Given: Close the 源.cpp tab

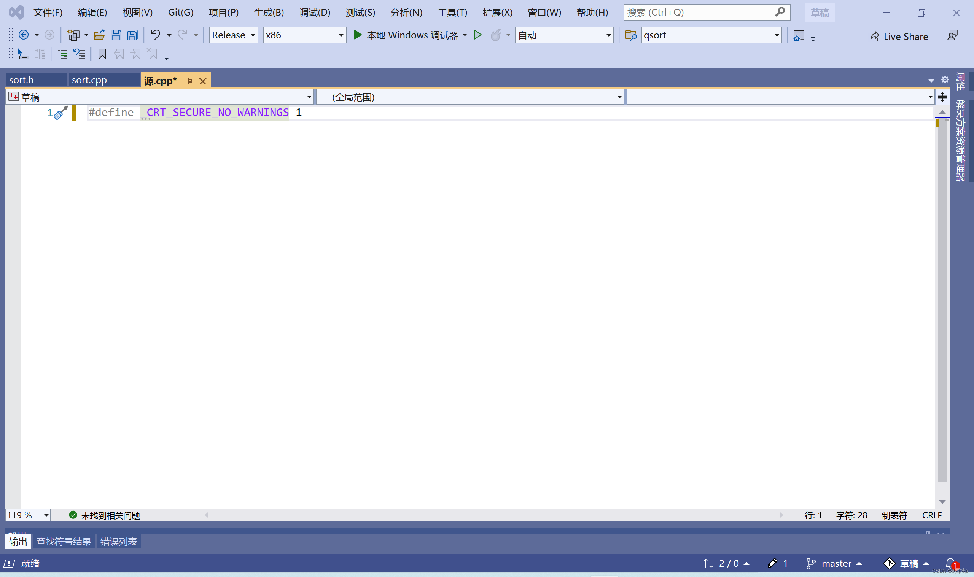Looking at the screenshot, I should 202,81.
